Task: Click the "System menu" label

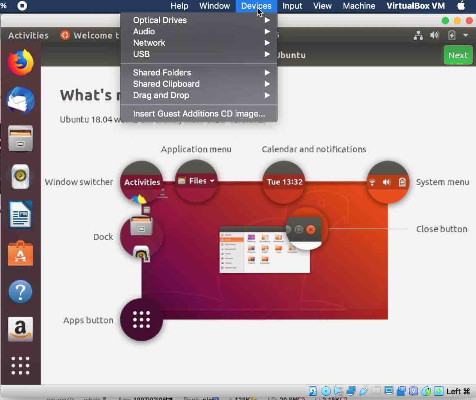Action: click(x=442, y=182)
